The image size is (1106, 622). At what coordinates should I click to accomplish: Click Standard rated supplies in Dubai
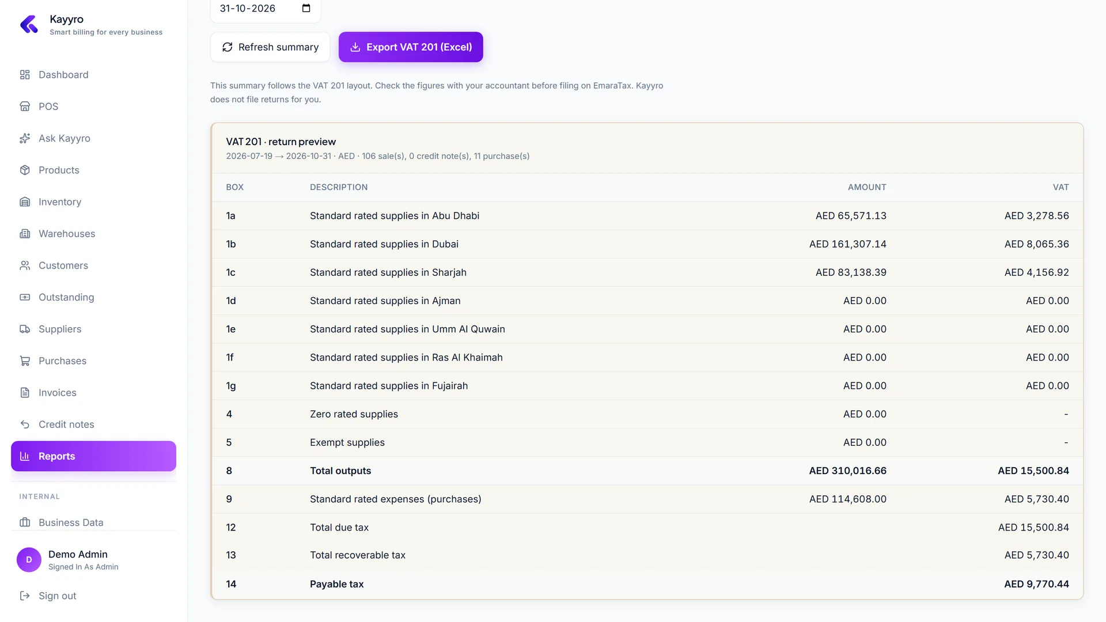coord(384,244)
